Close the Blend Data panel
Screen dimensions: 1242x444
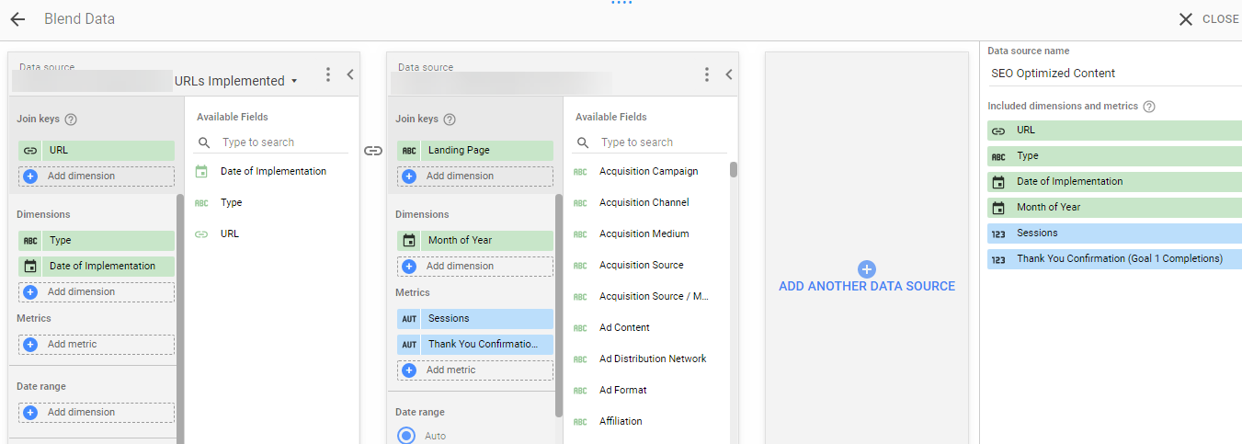[1209, 19]
